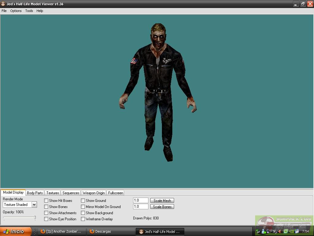The height and width of the screenshot is (236, 314).
Task: Click the system tray clock
Action: (305, 231)
